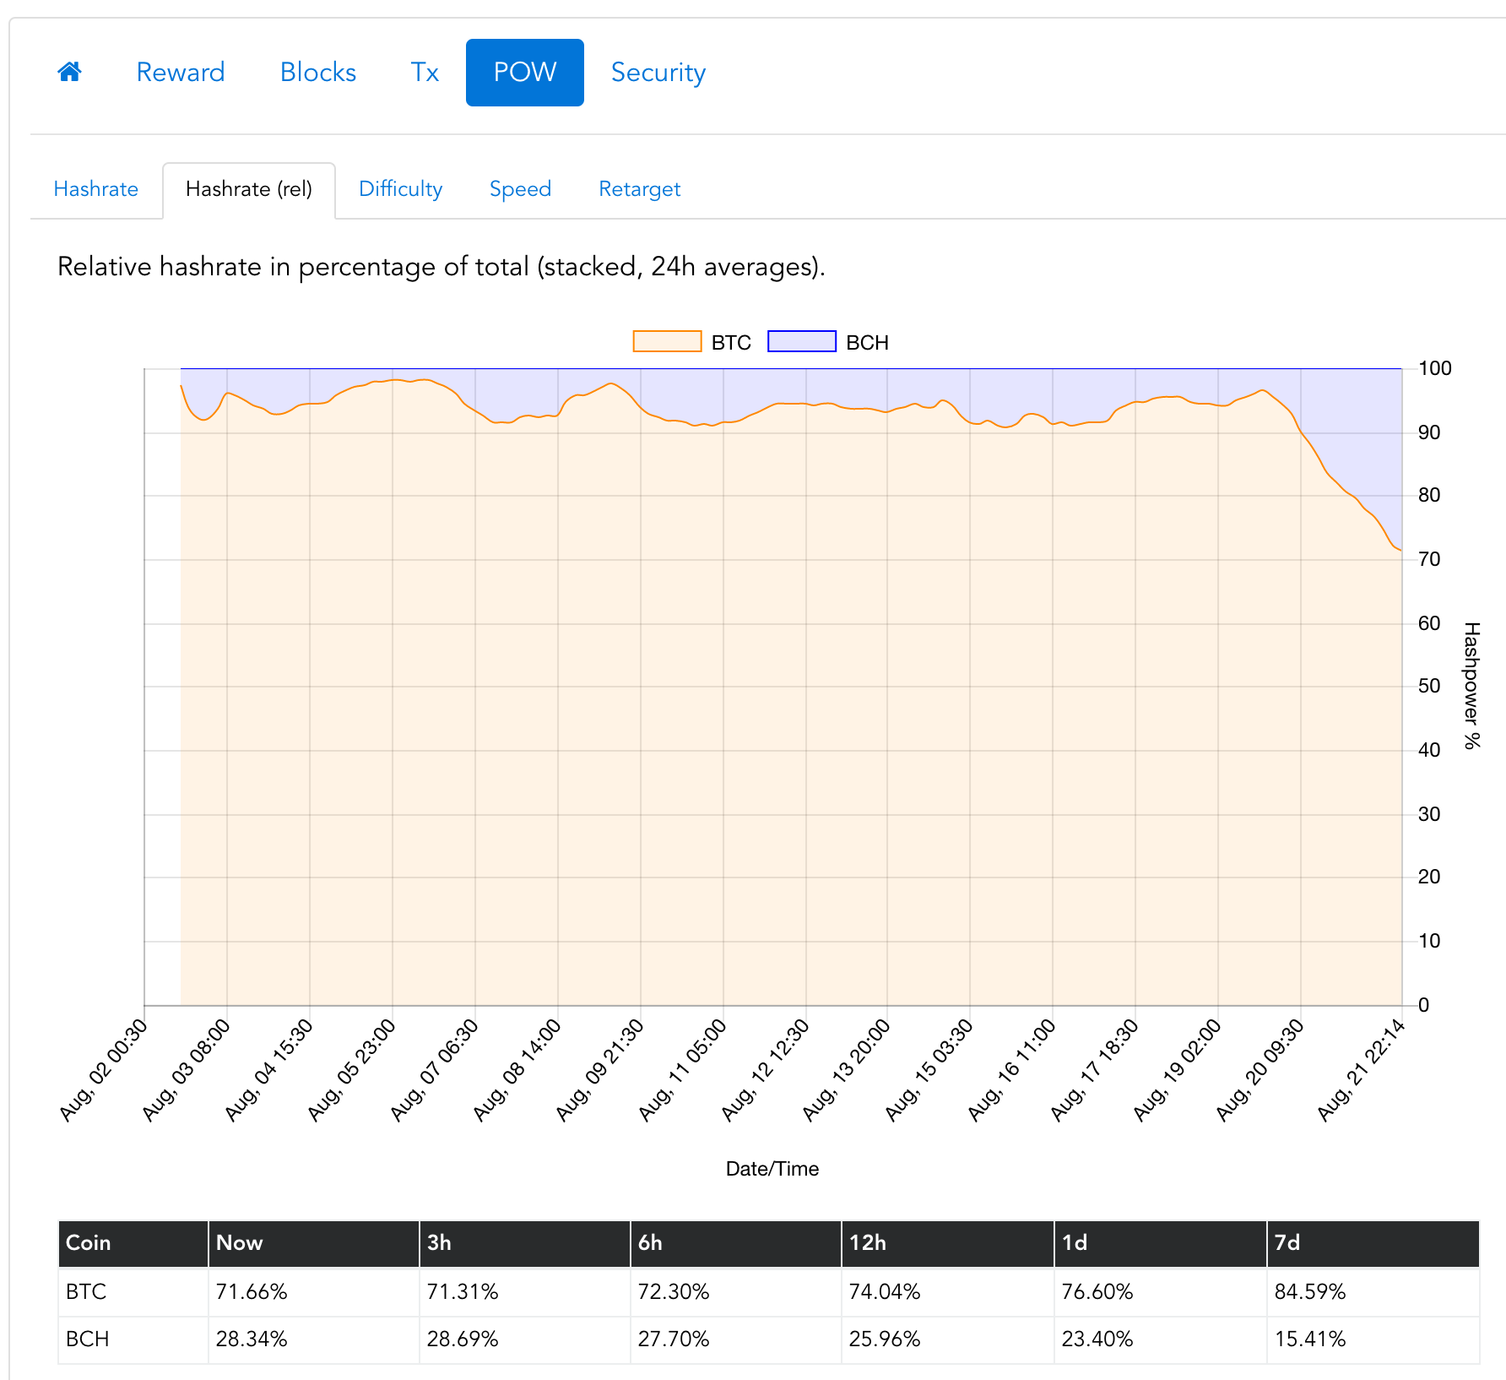Open the Tx section
1506x1380 pixels.
423,72
